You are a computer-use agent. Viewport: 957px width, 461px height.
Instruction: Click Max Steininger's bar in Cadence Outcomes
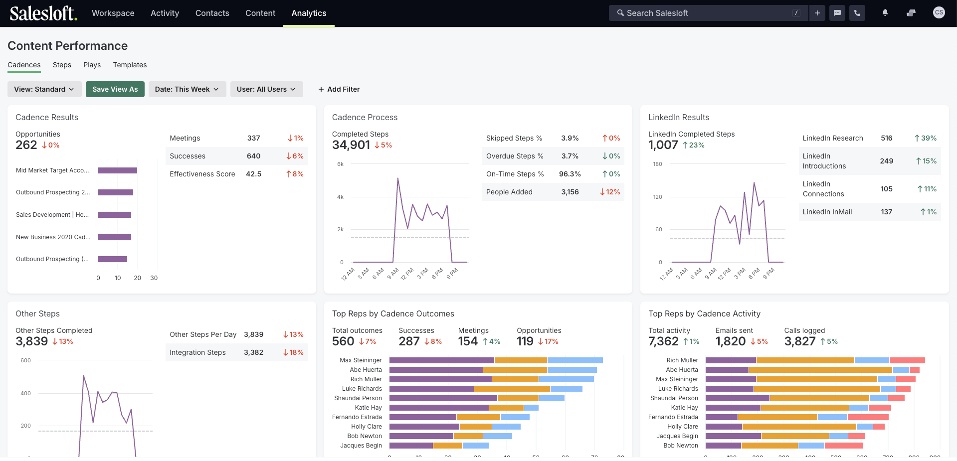[x=496, y=360]
